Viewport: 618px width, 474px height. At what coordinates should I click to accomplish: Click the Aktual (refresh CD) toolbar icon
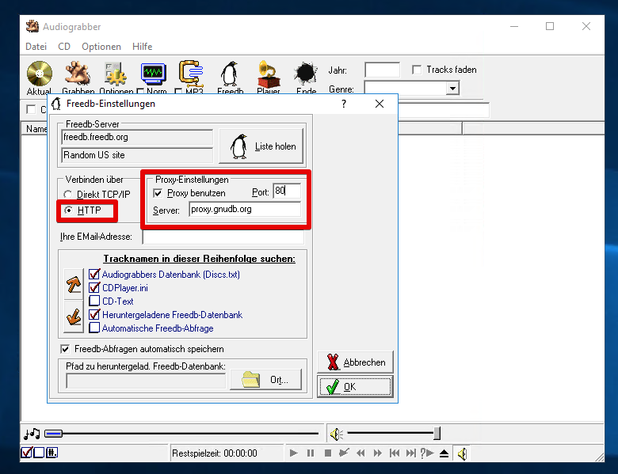tap(40, 74)
